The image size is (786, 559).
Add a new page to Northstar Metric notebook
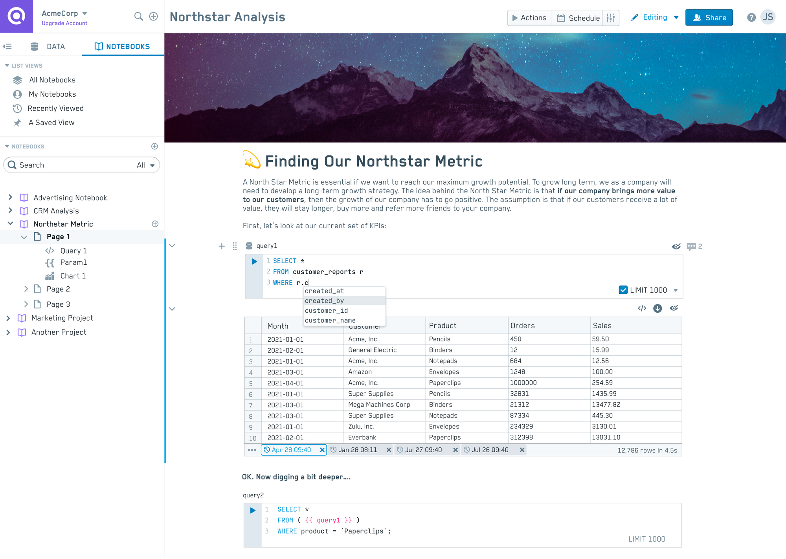[155, 224]
